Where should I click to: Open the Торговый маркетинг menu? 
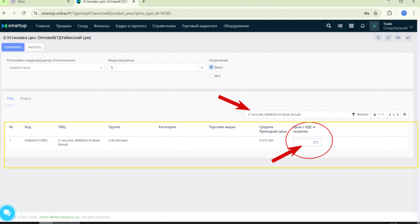[200, 26]
